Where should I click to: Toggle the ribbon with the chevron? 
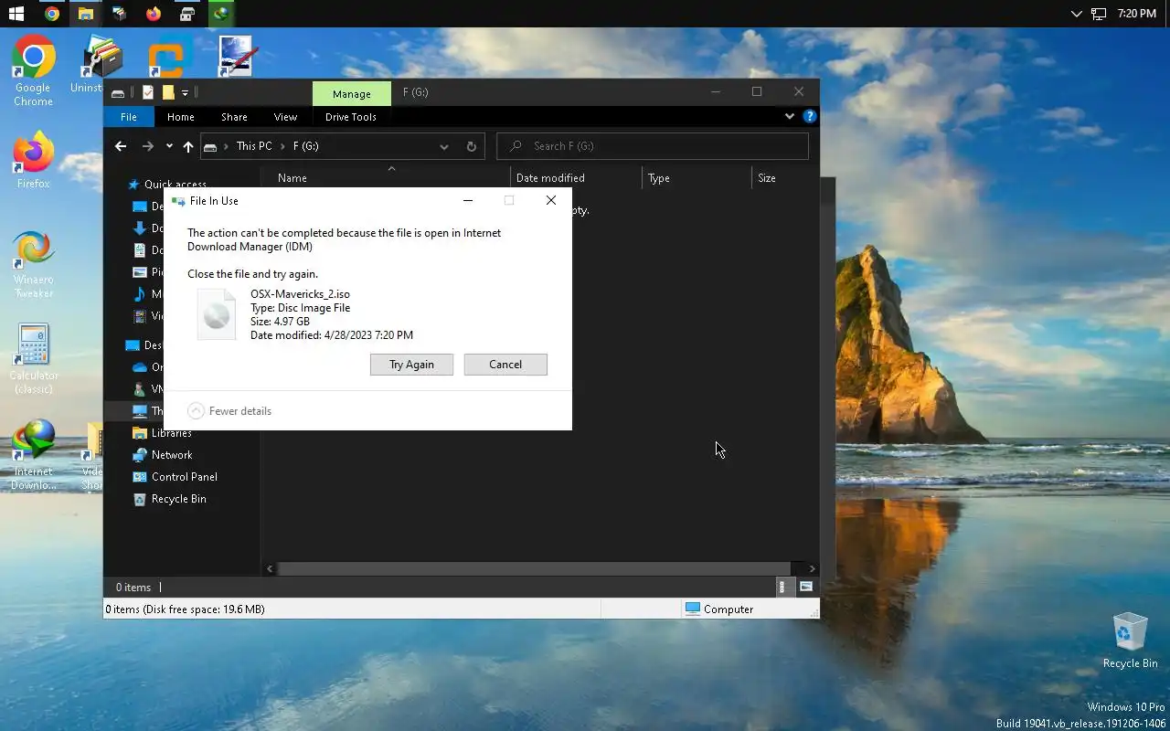[790, 117]
